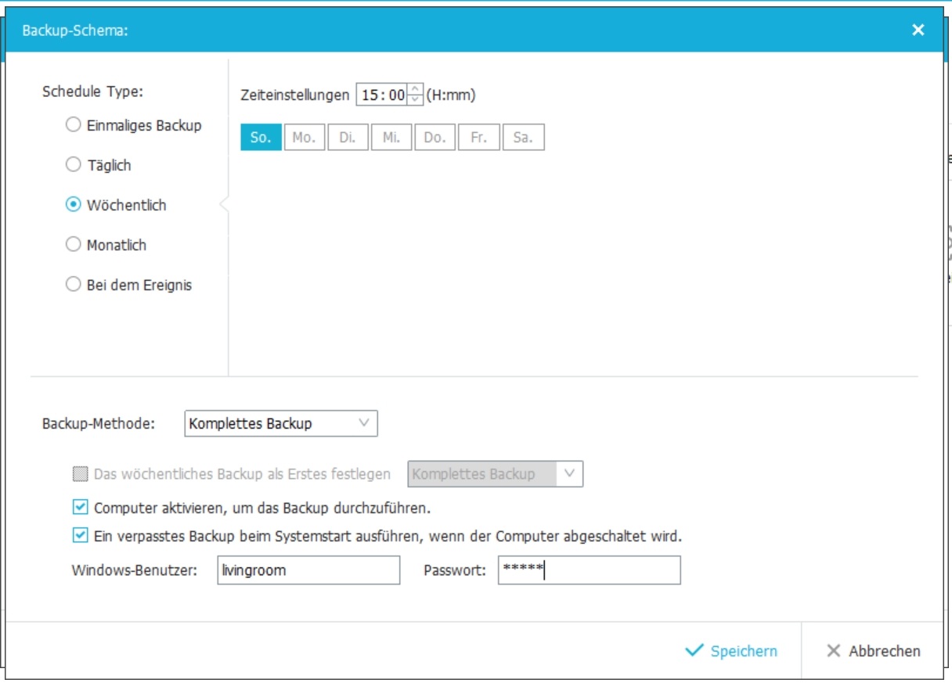Uncheck Ein verpasstes Backup beim Systemstart checkbox

(80, 536)
